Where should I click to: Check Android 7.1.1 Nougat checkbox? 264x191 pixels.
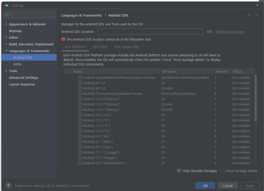point(80,152)
